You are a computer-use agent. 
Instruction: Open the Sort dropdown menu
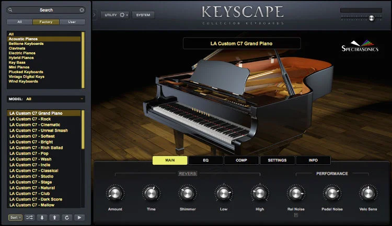coord(15,217)
